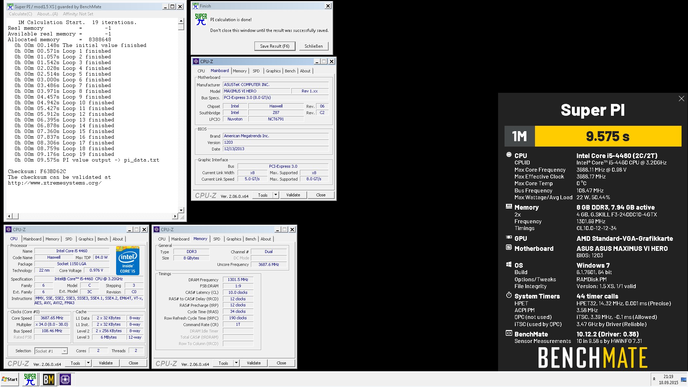Open Super PI from taskbar
This screenshot has height=387, width=688.
point(30,379)
